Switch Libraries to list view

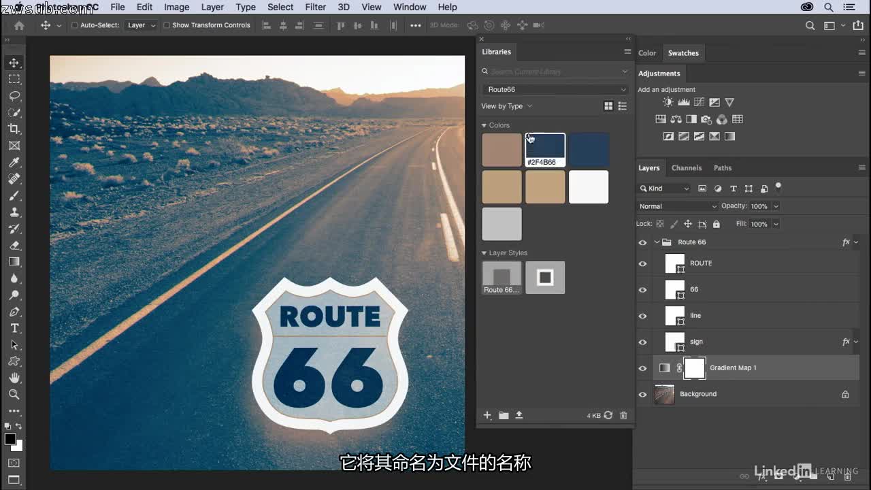tap(623, 106)
